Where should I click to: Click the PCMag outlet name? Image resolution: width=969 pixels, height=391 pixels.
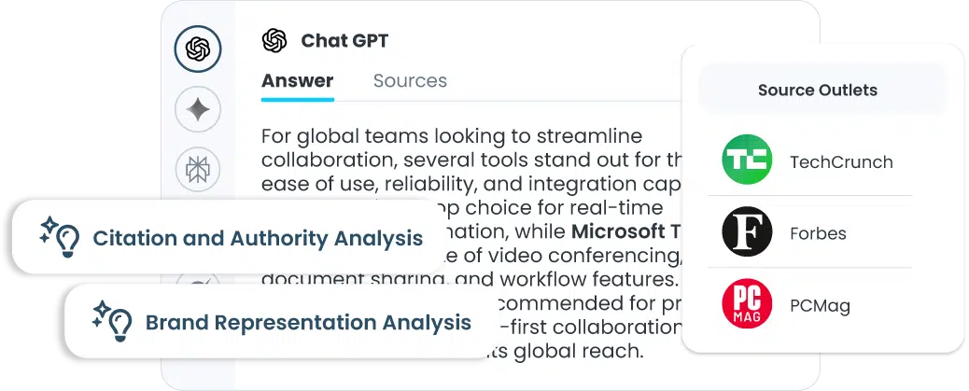coord(820,305)
